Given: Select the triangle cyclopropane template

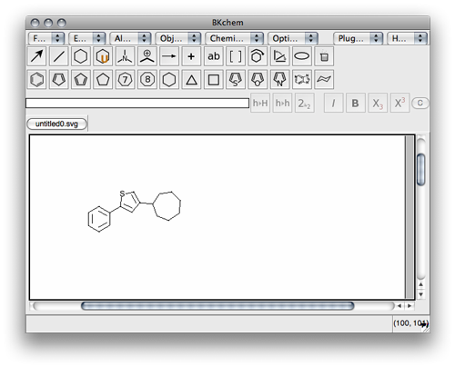Looking at the screenshot, I should pyautogui.click(x=191, y=79).
